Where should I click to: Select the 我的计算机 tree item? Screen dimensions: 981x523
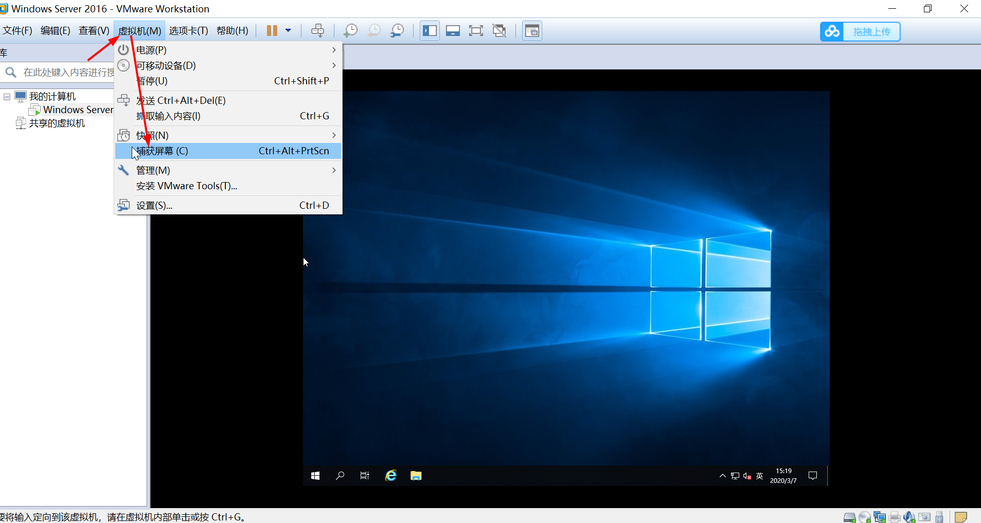(52, 97)
